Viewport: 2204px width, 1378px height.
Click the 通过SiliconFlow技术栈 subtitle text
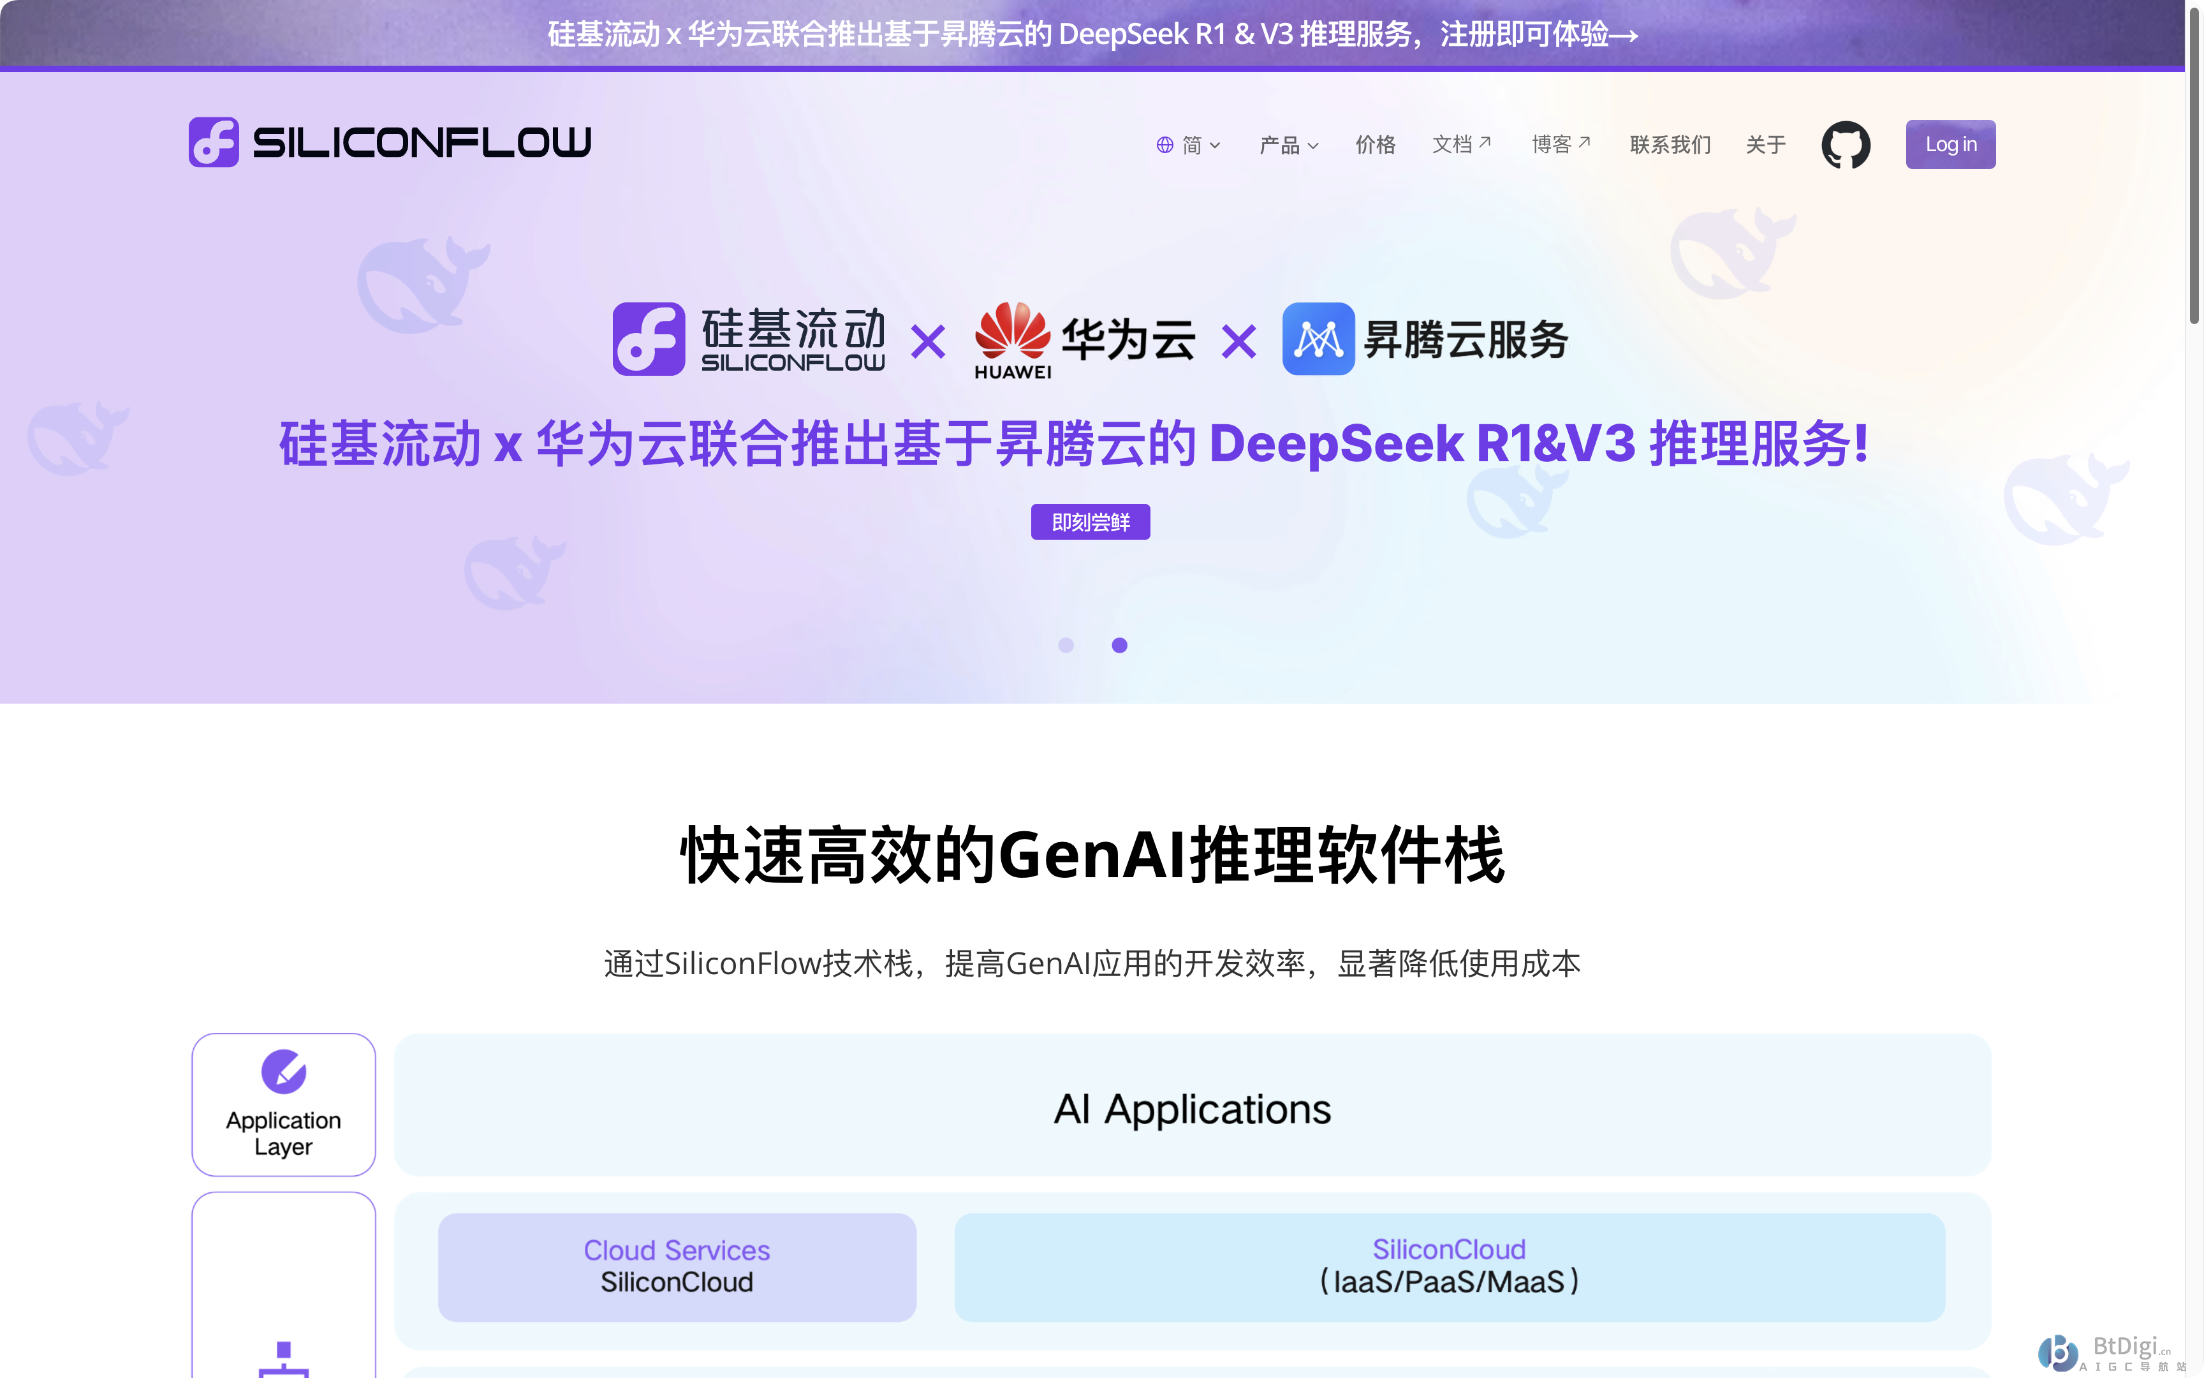point(1092,963)
